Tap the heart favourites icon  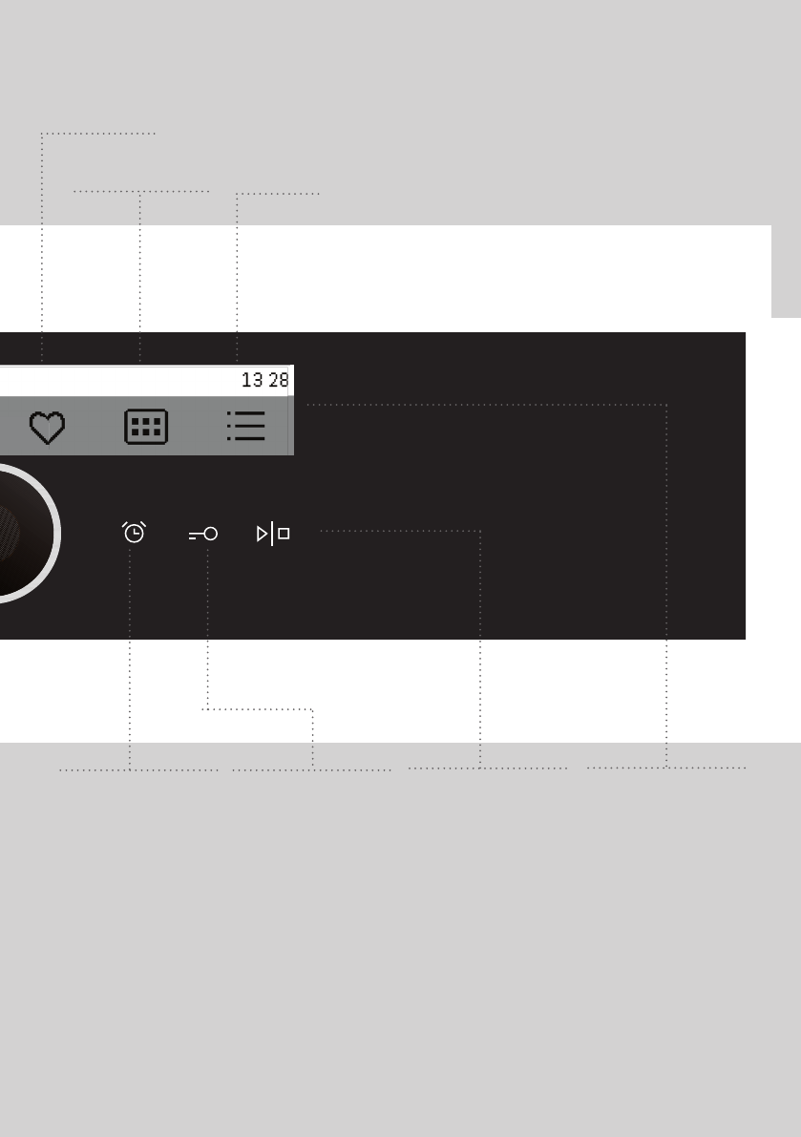tap(47, 427)
